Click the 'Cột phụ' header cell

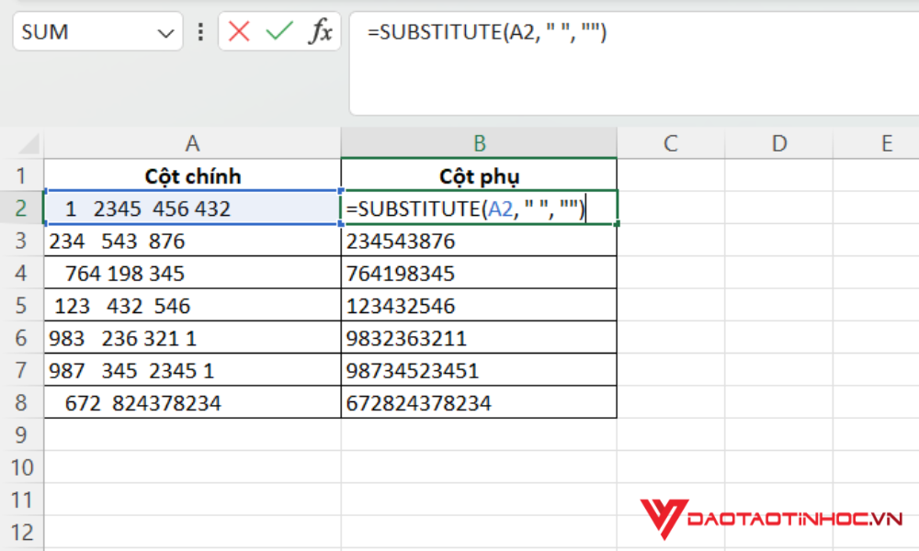click(x=481, y=175)
